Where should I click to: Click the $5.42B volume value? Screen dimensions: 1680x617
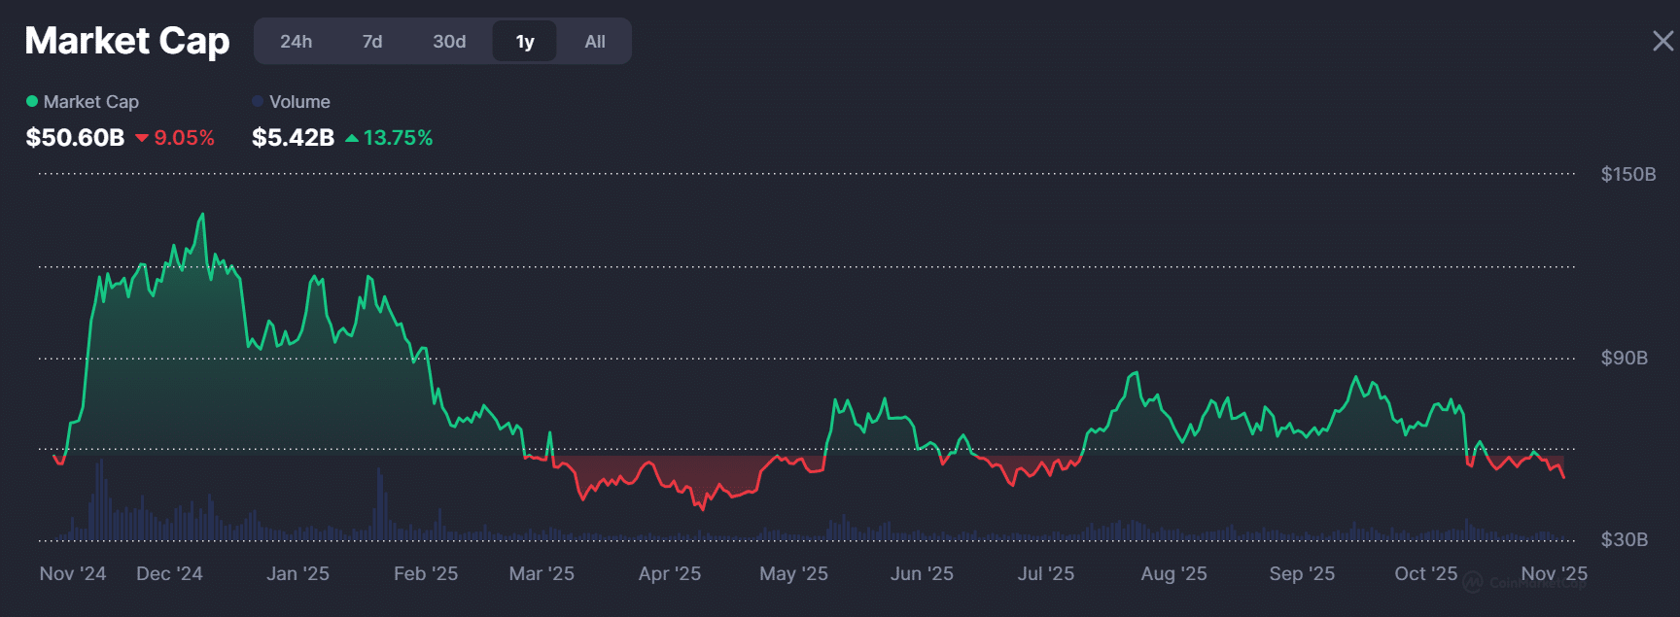pyautogui.click(x=293, y=138)
